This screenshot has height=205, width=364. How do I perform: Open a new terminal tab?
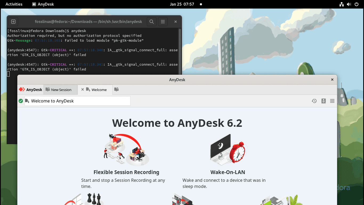point(13,22)
